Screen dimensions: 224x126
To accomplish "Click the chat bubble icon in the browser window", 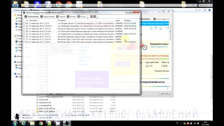I will click(x=151, y=28).
